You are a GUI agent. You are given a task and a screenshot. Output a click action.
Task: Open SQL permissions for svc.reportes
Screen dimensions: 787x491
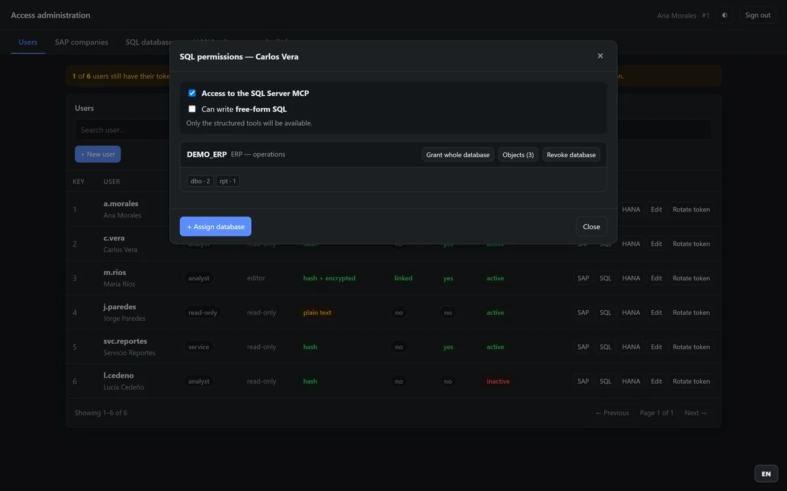(x=605, y=347)
